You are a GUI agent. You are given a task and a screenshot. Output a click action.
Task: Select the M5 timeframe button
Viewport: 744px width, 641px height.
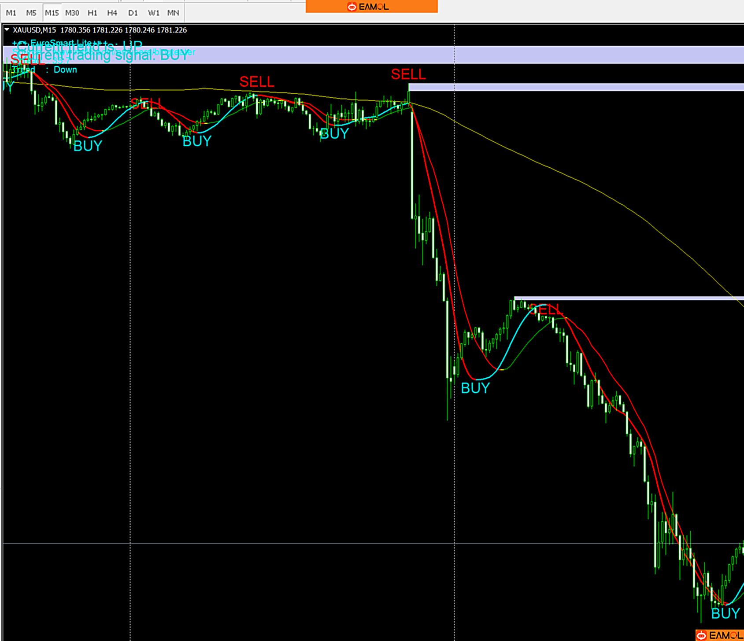coord(31,13)
